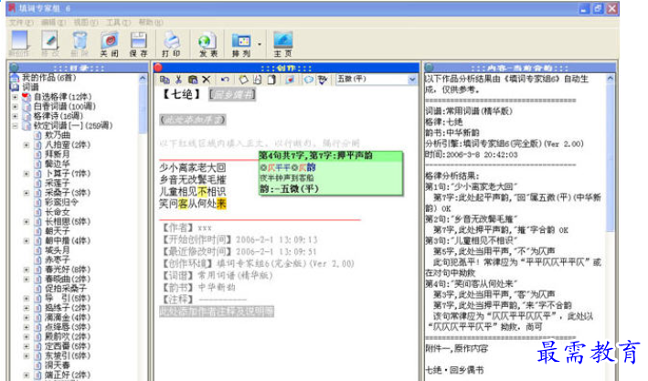Click the 发表 (Publish) globe icon
Screen dimensions: 648x381
pyautogui.click(x=207, y=43)
